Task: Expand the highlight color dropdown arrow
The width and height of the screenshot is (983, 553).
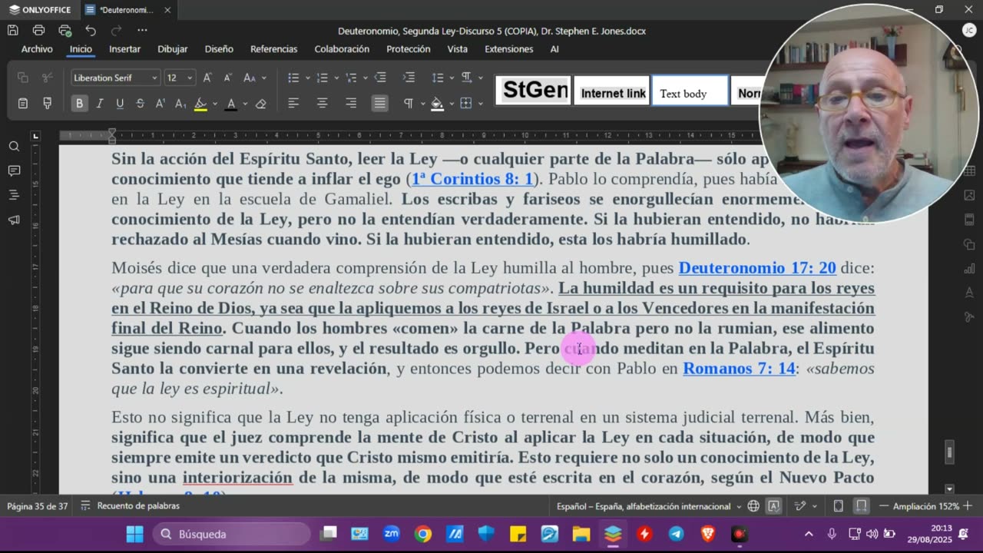Action: [x=214, y=104]
